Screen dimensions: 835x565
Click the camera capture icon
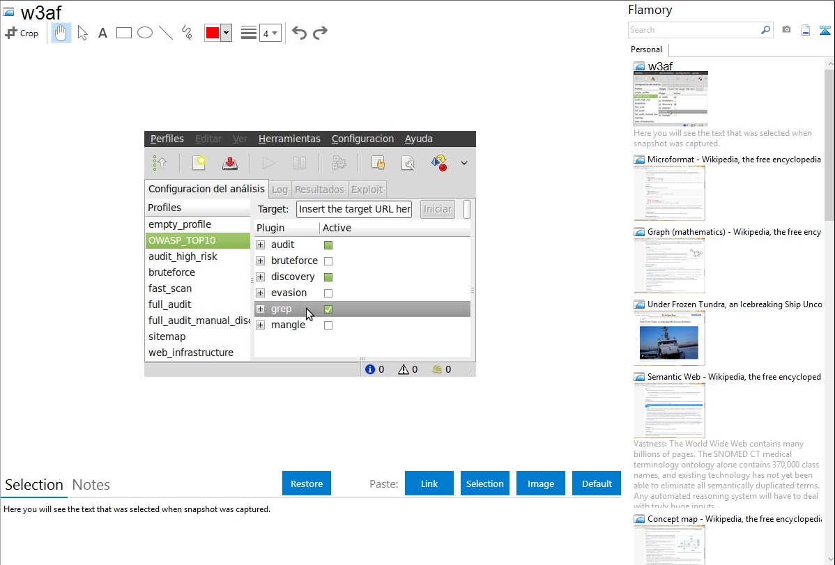(786, 30)
